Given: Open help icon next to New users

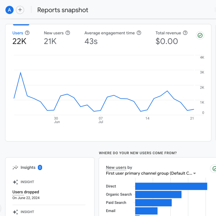Looking at the screenshot, I should (68, 33).
